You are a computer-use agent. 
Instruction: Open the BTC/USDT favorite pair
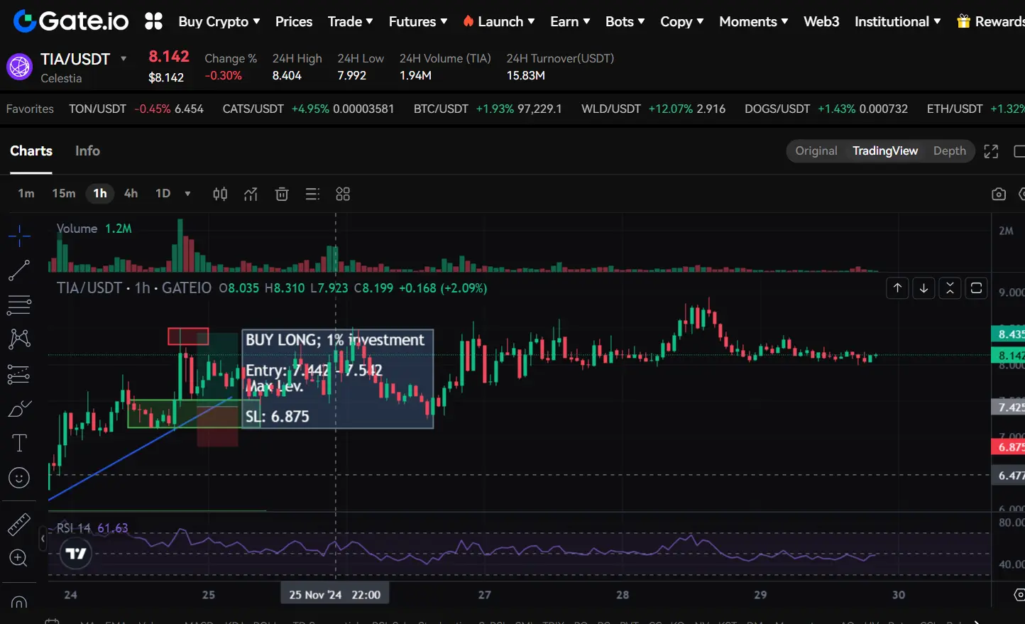pyautogui.click(x=488, y=109)
